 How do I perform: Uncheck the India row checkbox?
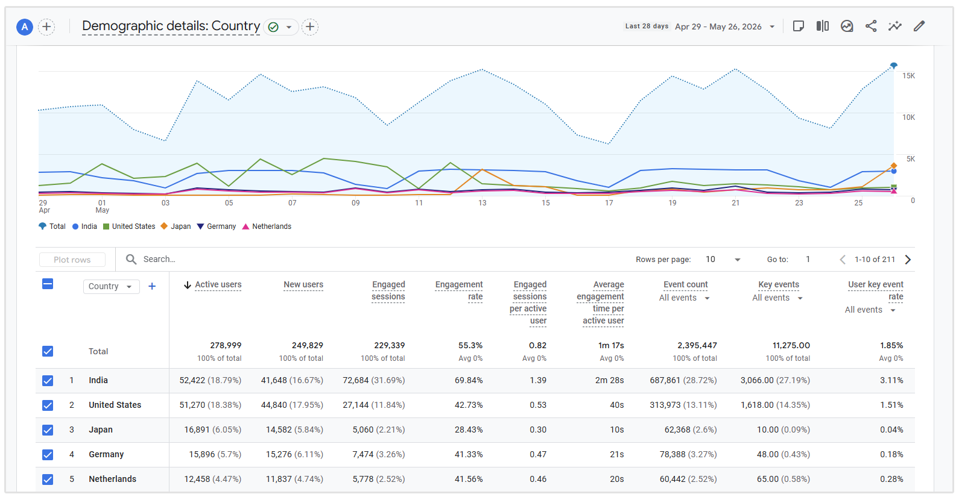pyautogui.click(x=48, y=381)
